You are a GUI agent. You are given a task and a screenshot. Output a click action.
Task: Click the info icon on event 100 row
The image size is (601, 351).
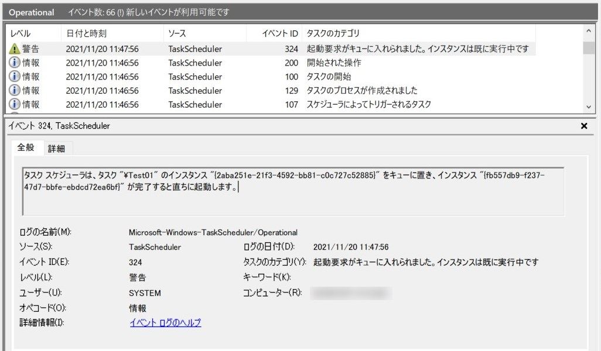15,77
